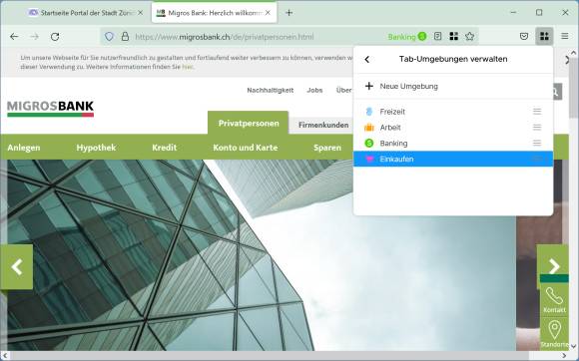
Task: Click the Arbeit briefcase icon
Action: (x=369, y=128)
